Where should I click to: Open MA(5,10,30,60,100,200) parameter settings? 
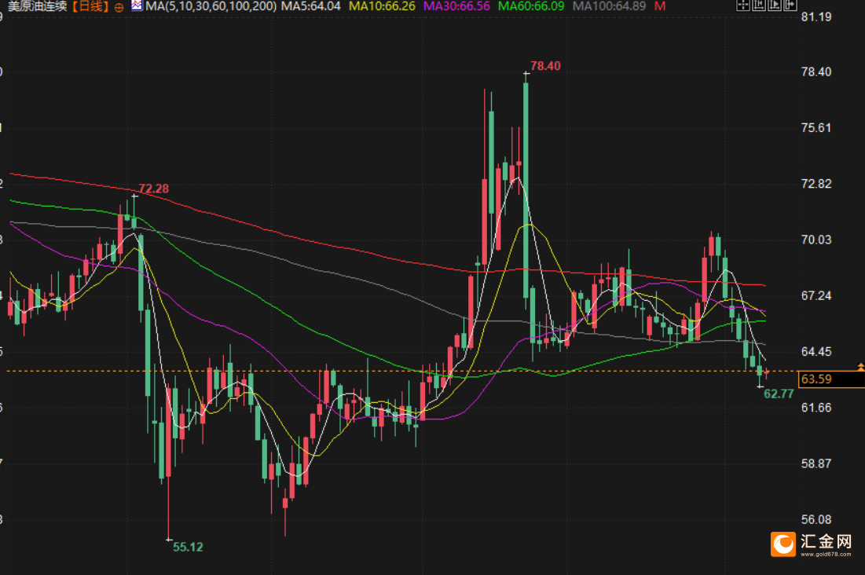pyautogui.click(x=211, y=6)
